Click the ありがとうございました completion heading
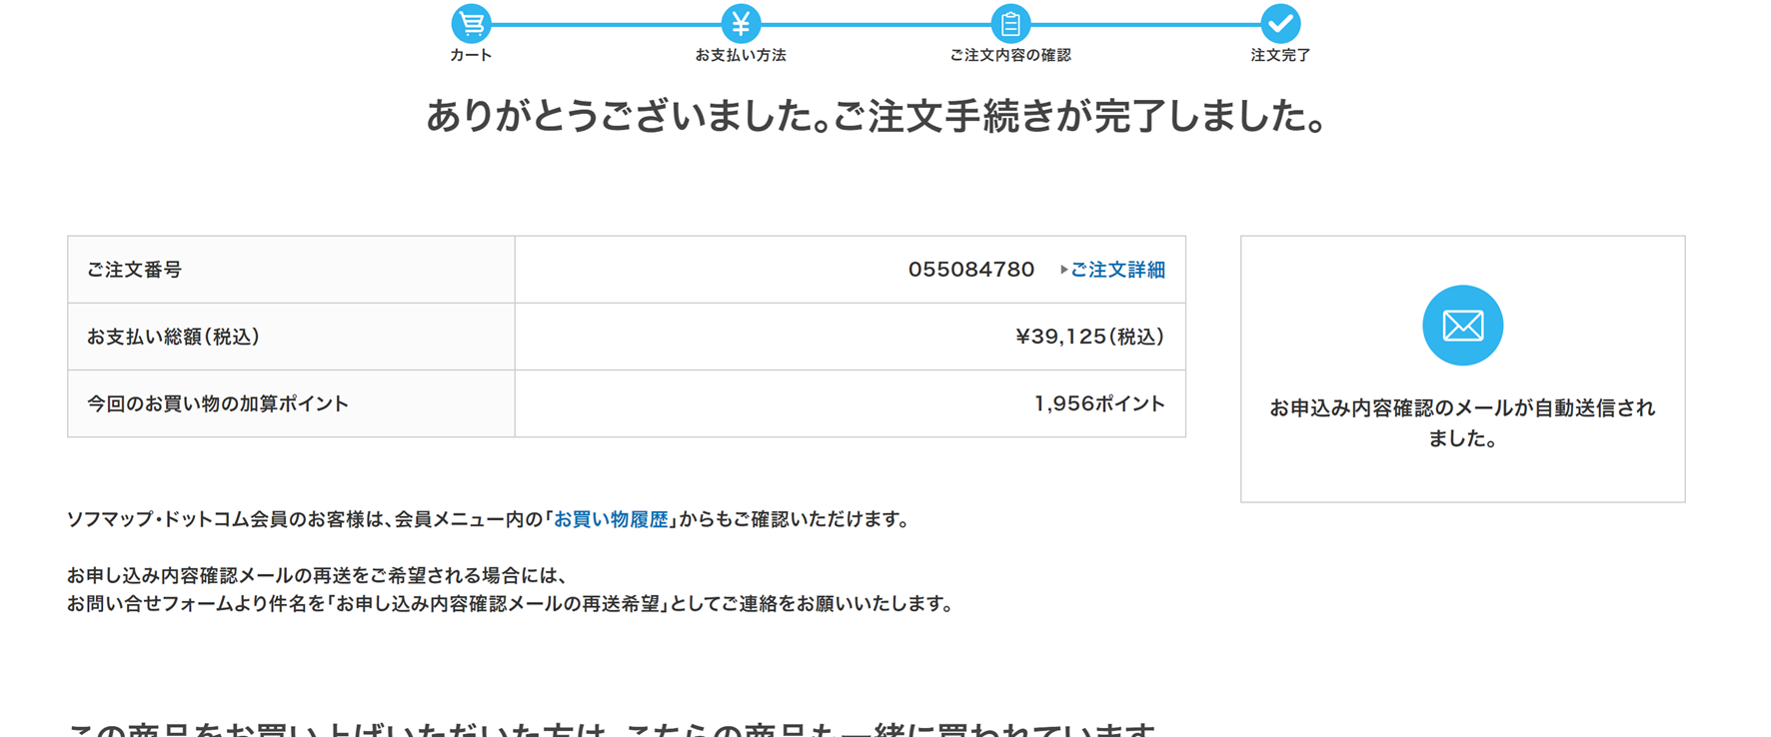 (x=876, y=117)
